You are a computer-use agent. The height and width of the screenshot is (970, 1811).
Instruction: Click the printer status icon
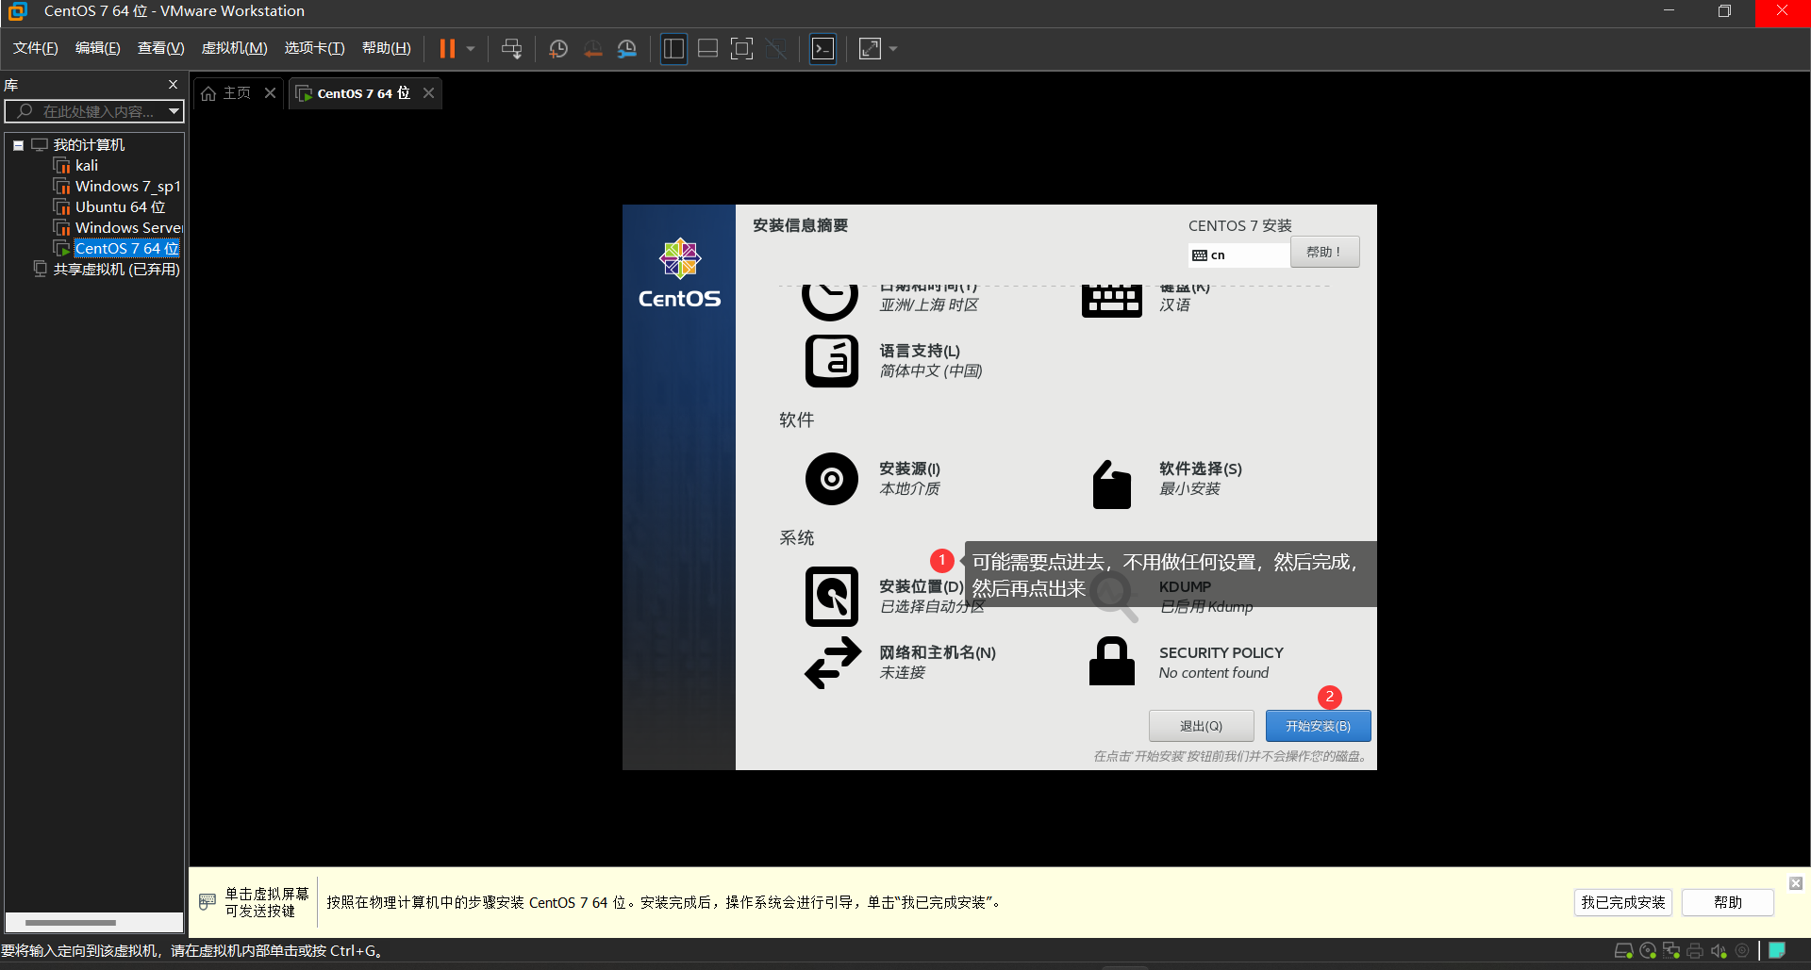tap(1695, 950)
